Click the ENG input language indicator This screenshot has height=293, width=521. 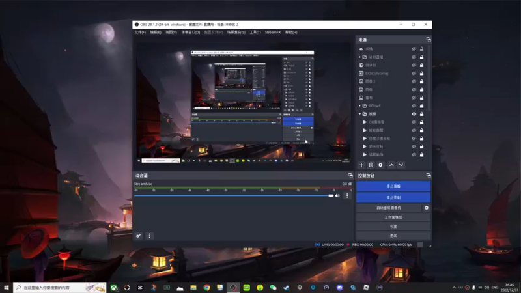(495, 288)
